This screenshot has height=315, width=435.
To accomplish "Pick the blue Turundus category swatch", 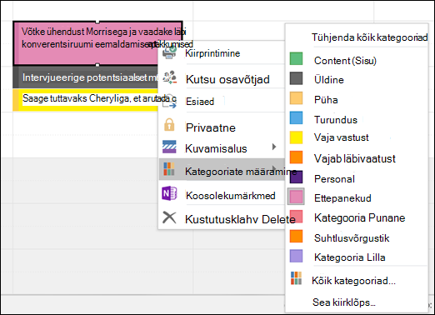I will [x=296, y=117].
